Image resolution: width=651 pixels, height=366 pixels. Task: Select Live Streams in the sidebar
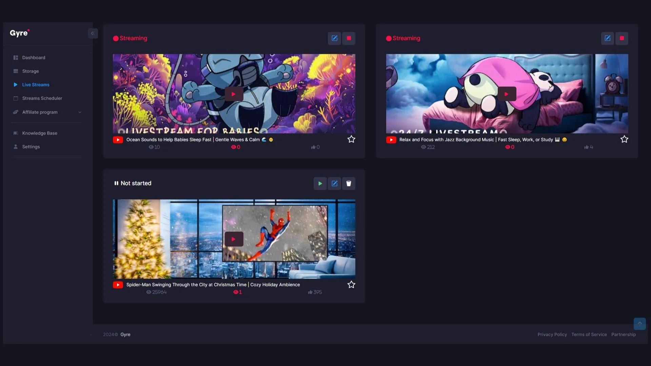click(x=36, y=84)
